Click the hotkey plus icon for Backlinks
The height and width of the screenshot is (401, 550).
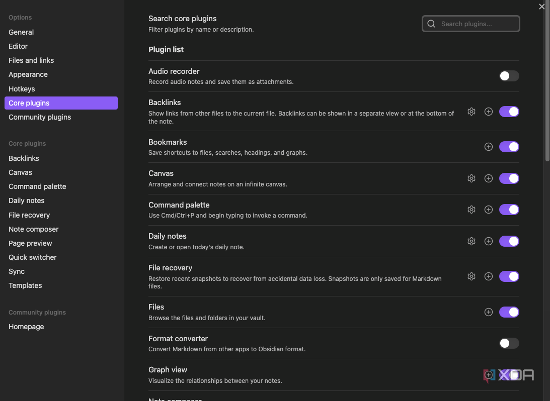[x=489, y=112]
